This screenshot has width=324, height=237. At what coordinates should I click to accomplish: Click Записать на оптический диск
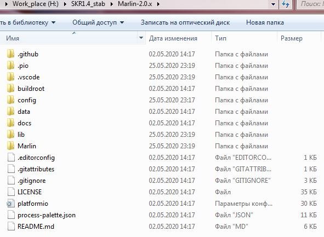click(x=185, y=22)
